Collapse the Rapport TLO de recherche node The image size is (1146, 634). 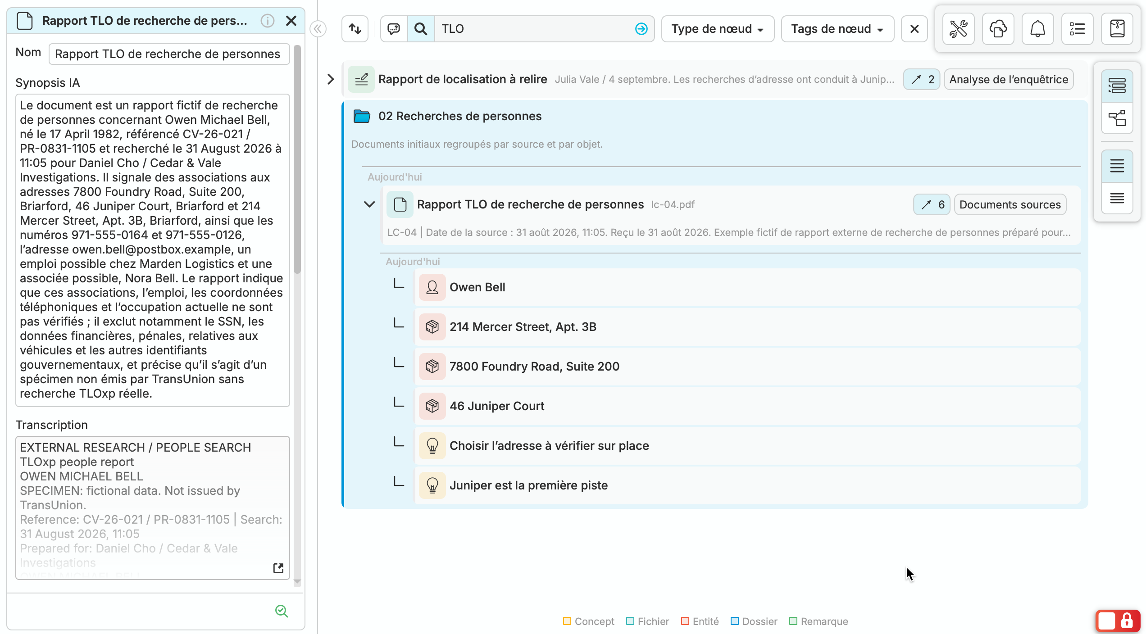point(369,204)
